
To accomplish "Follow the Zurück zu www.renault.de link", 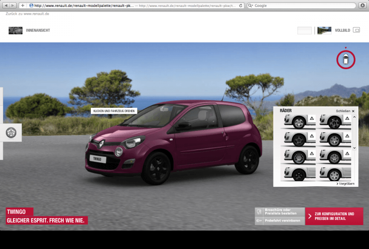I will (x=27, y=14).
